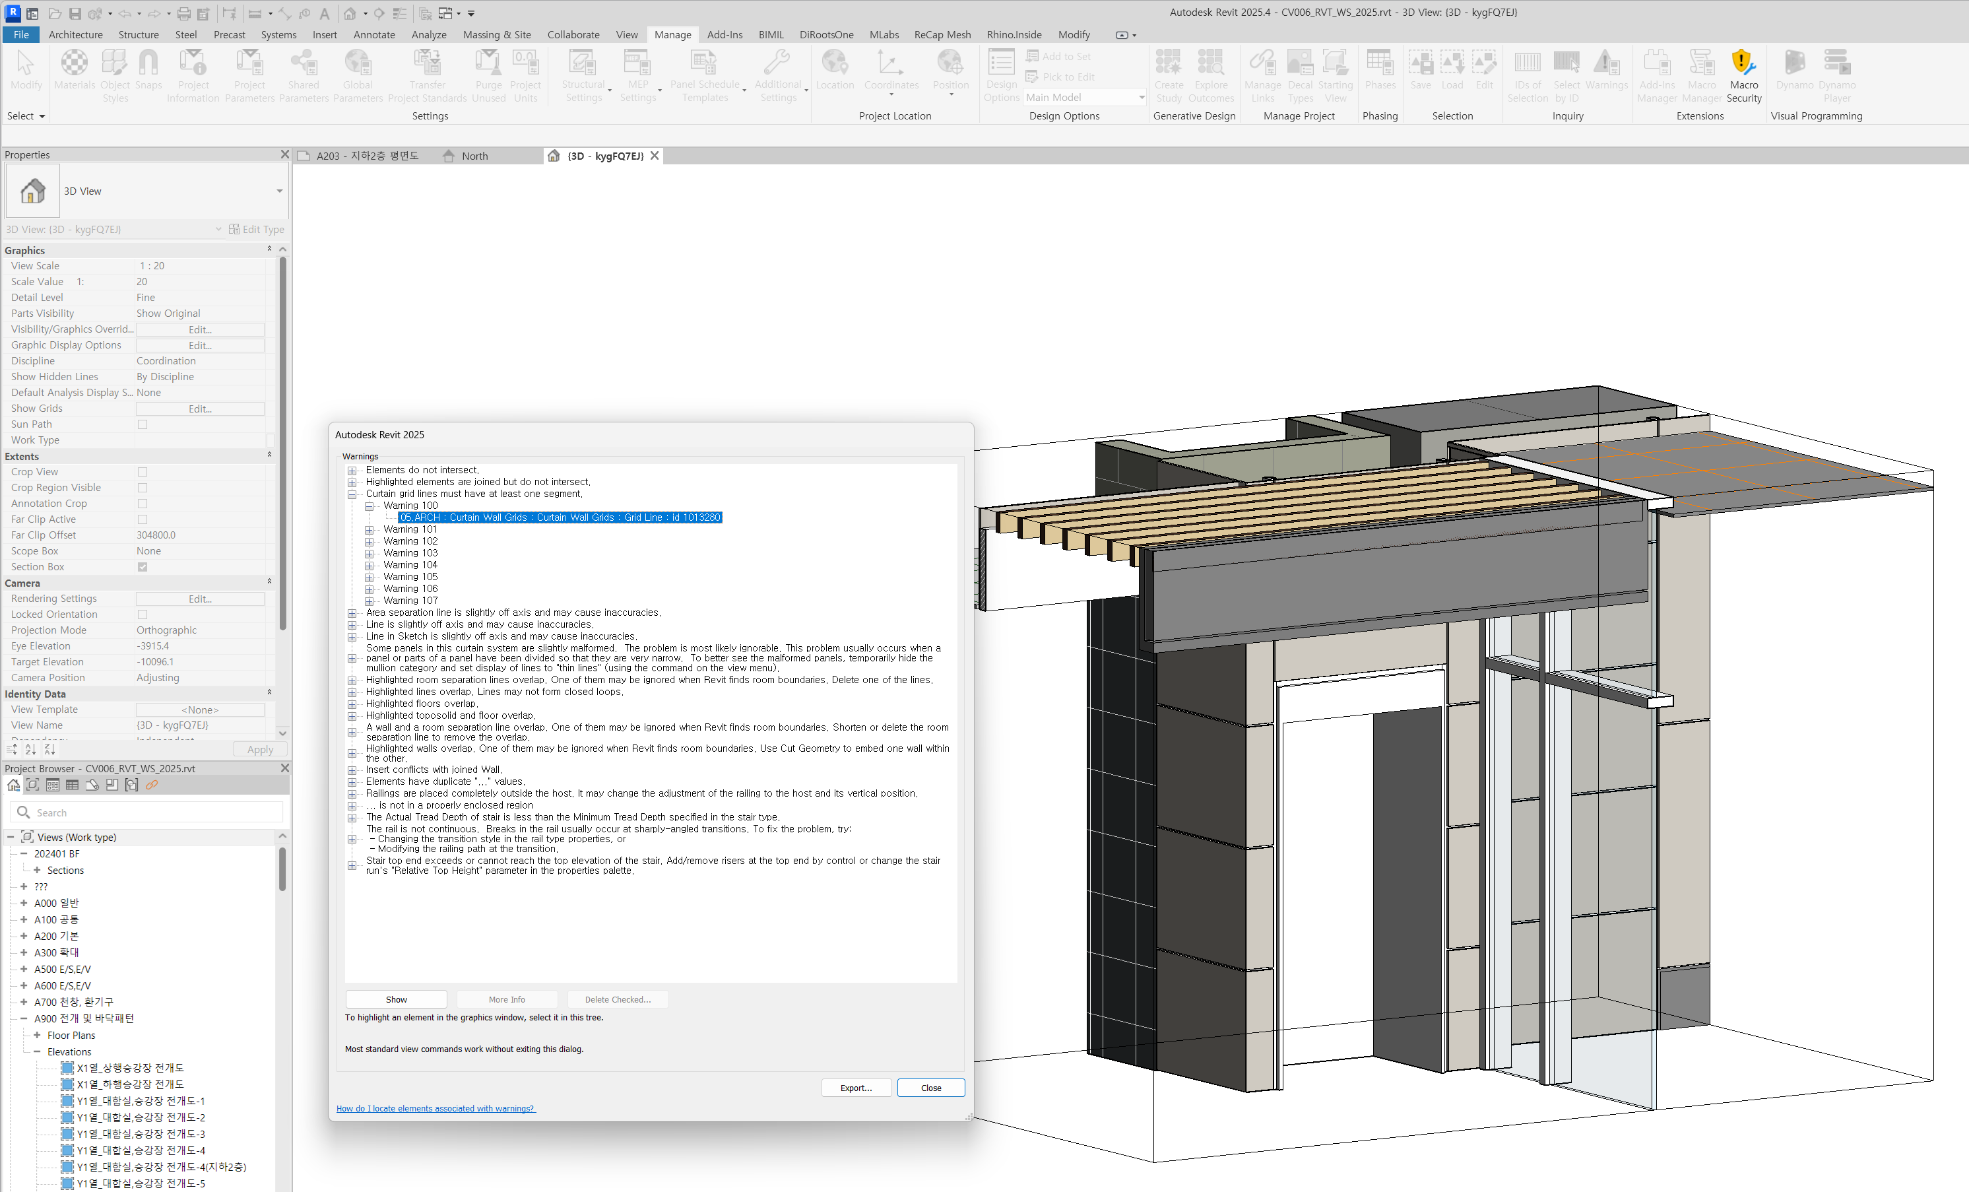Open the locate elements with warnings help link
Screen dimensions: 1969x1192
click(x=436, y=1108)
